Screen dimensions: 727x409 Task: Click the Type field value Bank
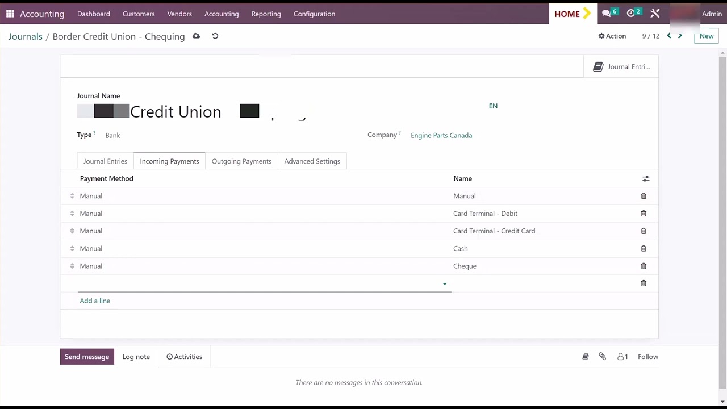[112, 135]
